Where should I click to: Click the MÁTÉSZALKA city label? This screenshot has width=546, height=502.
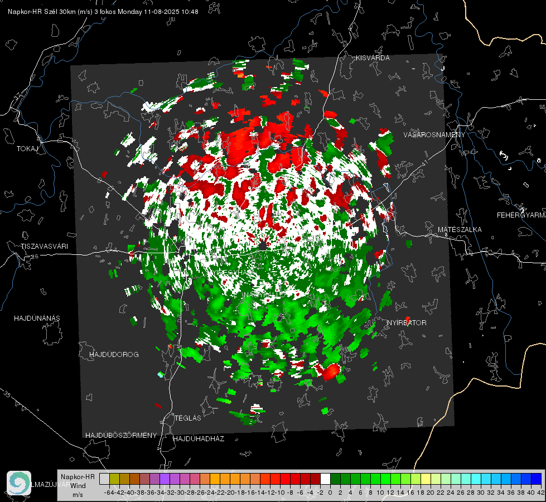[460, 230]
